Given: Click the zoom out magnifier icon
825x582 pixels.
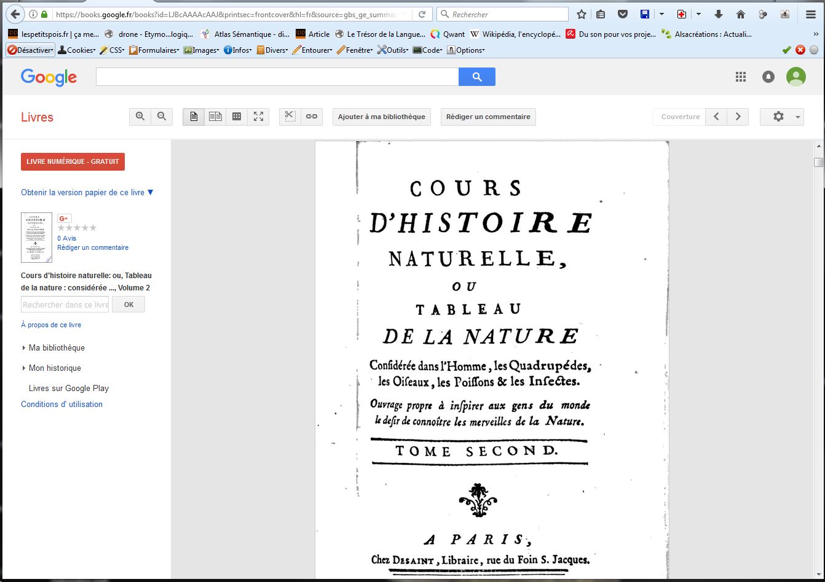Looking at the screenshot, I should coord(162,117).
